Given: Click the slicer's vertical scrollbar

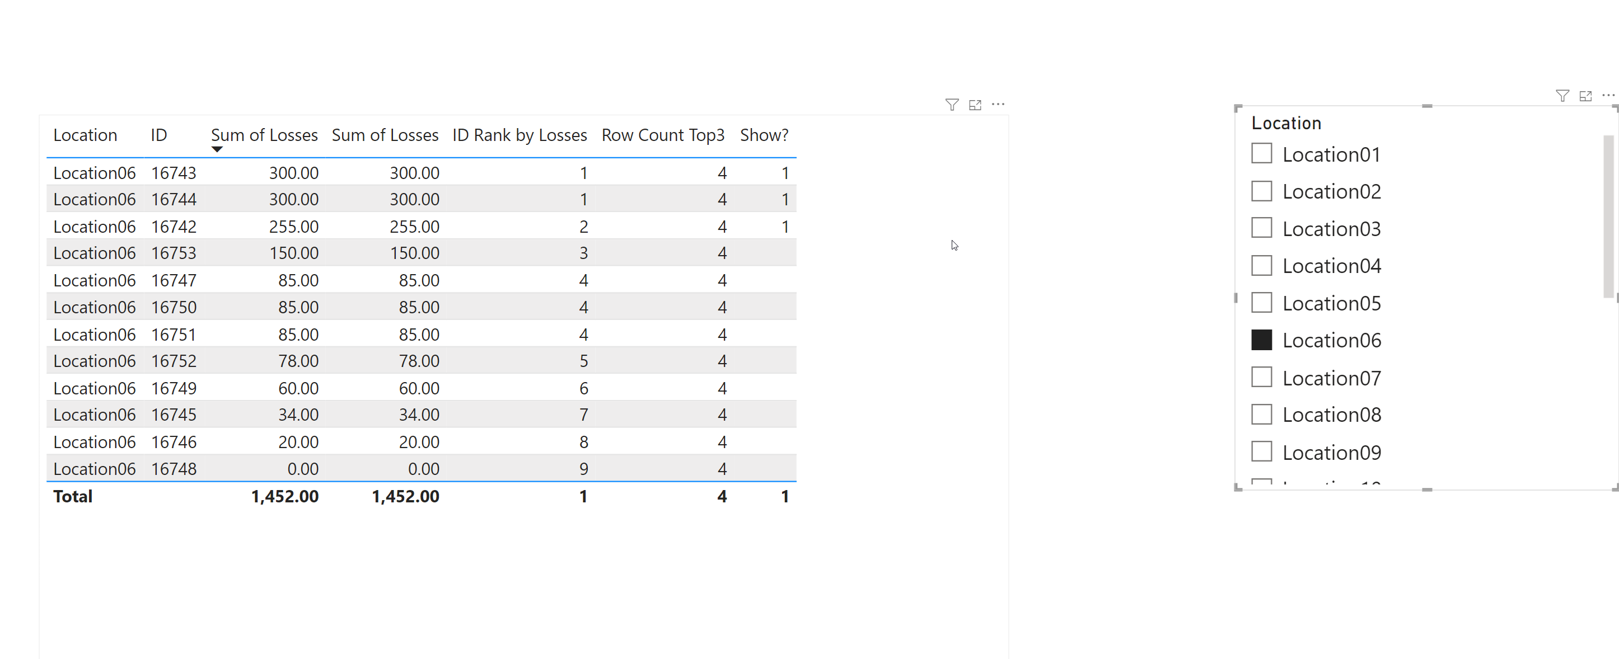Looking at the screenshot, I should click(1608, 216).
